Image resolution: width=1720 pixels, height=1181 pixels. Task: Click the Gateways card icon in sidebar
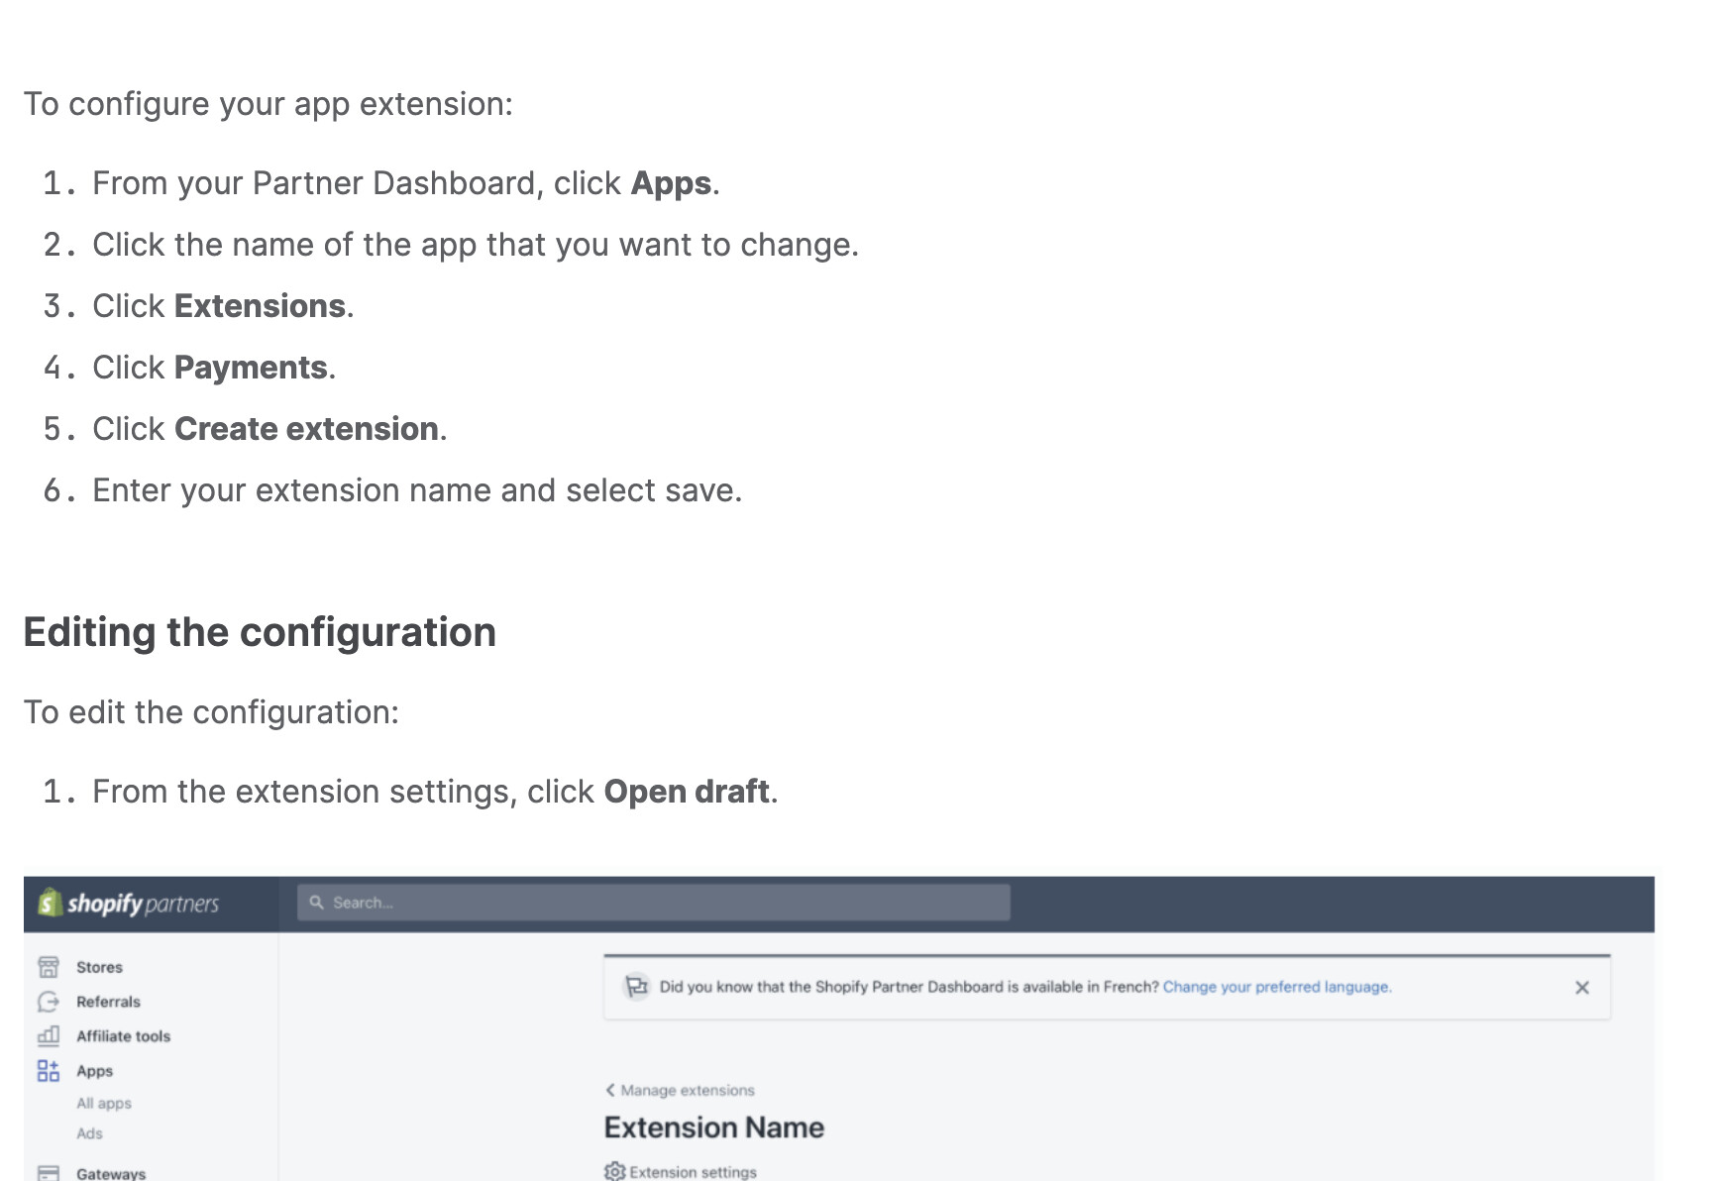pyautogui.click(x=48, y=1173)
